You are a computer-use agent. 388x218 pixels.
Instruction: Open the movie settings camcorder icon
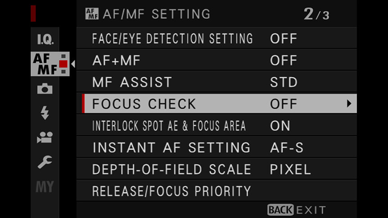point(45,138)
